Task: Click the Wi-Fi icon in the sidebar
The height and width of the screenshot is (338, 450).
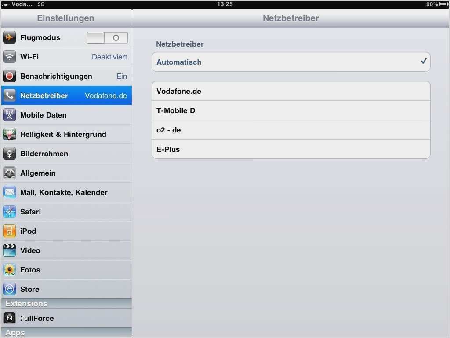Action: (x=10, y=57)
